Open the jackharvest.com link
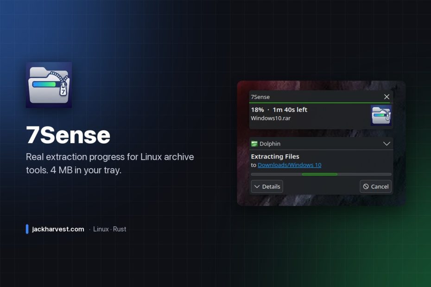Screen dimensions: 431x287 (58, 229)
